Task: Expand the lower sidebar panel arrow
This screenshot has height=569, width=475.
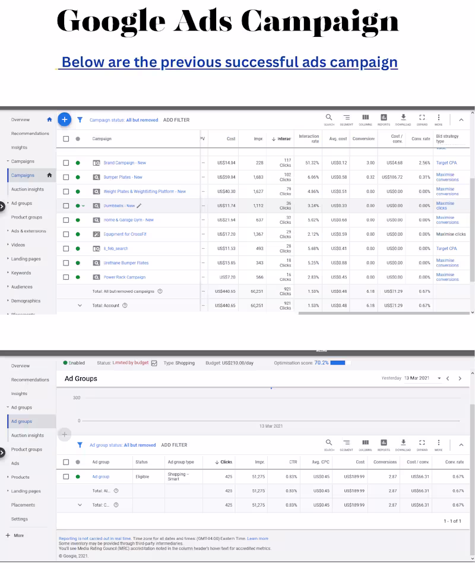Action: [x=2, y=453]
